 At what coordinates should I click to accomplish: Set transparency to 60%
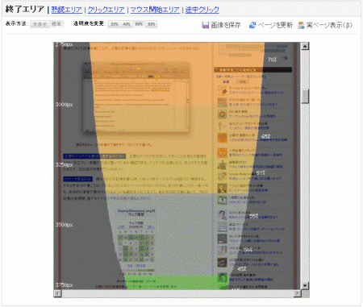139,24
